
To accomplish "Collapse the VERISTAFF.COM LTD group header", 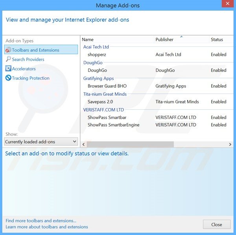I will click(x=103, y=110).
